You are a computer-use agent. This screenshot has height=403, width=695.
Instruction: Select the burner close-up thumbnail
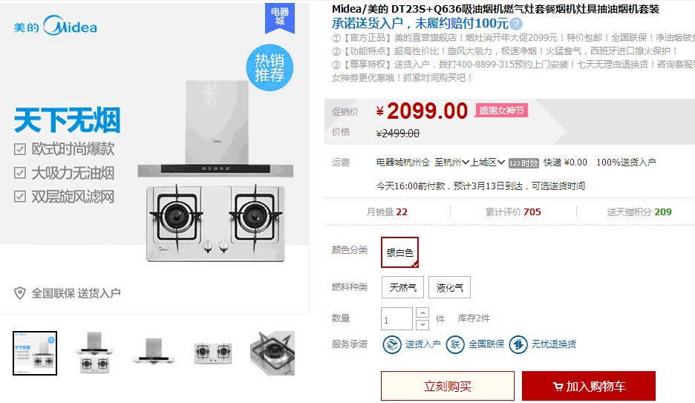(273, 353)
